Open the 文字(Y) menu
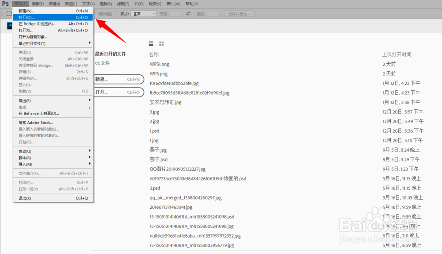 [x=88, y=4]
